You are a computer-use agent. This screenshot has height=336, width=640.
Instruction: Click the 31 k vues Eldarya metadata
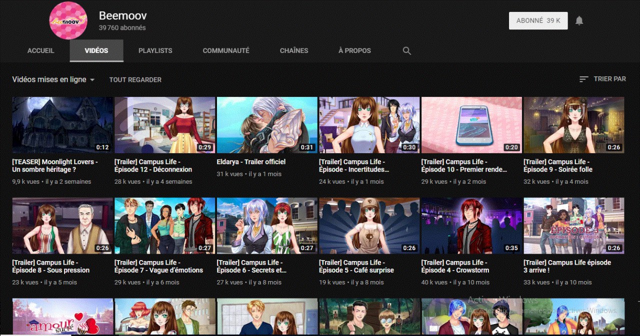point(230,174)
